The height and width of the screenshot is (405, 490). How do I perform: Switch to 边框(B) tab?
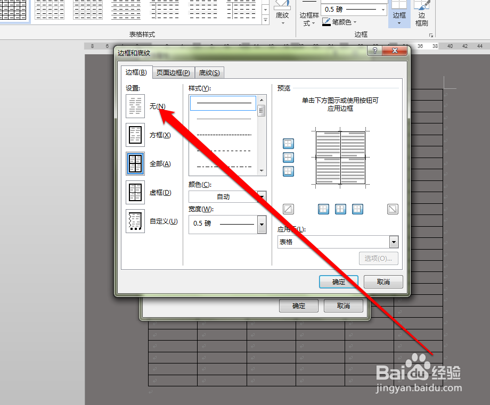coord(136,72)
